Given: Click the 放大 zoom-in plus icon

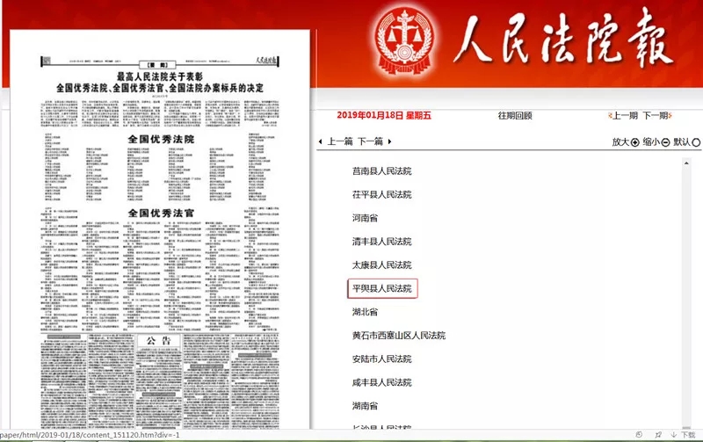Looking at the screenshot, I should (634, 142).
